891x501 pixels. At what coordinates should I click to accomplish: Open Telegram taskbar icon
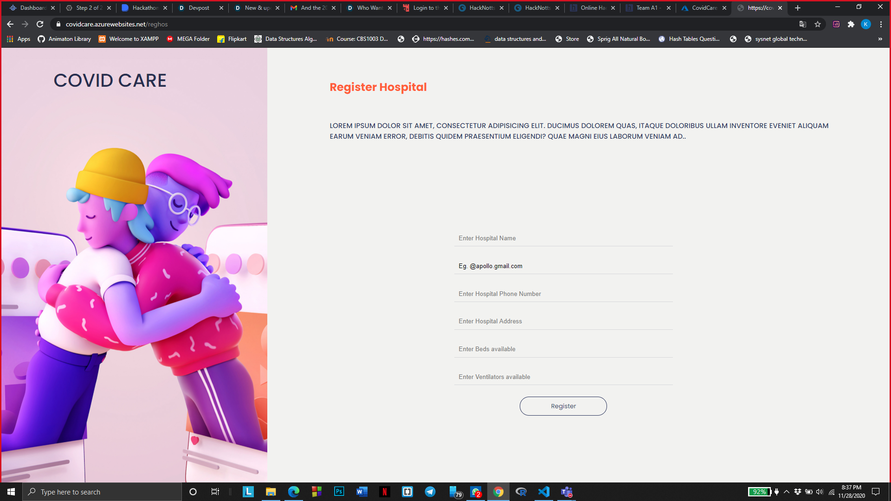[430, 492]
